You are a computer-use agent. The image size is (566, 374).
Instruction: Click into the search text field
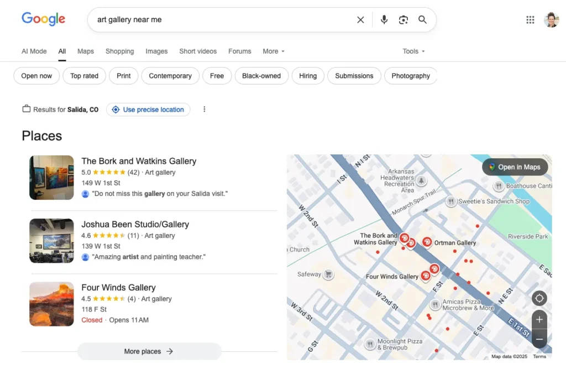[x=224, y=20]
